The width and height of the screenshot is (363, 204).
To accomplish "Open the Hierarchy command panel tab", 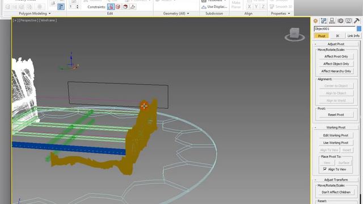I will 332,21.
